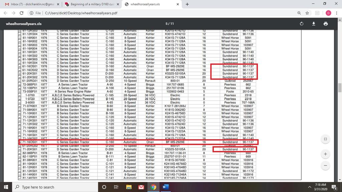Open a new browser tab

(x=187, y=4)
